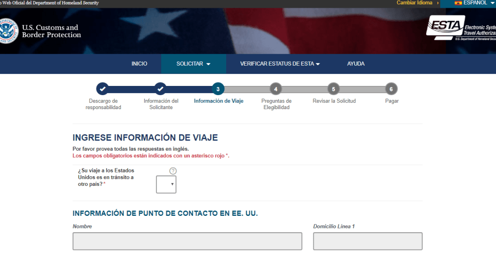Click completed step one checkmark circle
The height and width of the screenshot is (253, 496).
coord(103,89)
